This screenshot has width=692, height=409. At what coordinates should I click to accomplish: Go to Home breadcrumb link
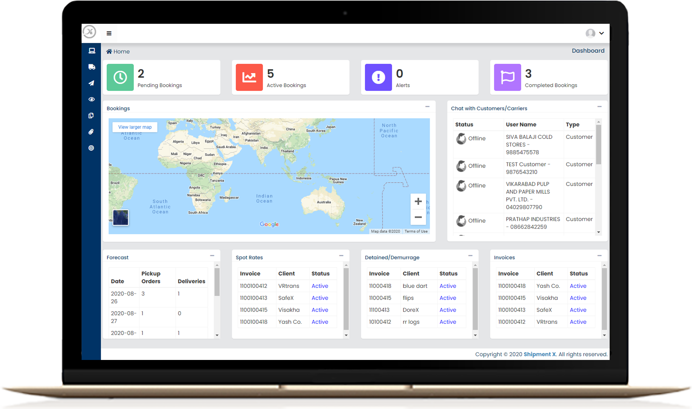click(121, 51)
